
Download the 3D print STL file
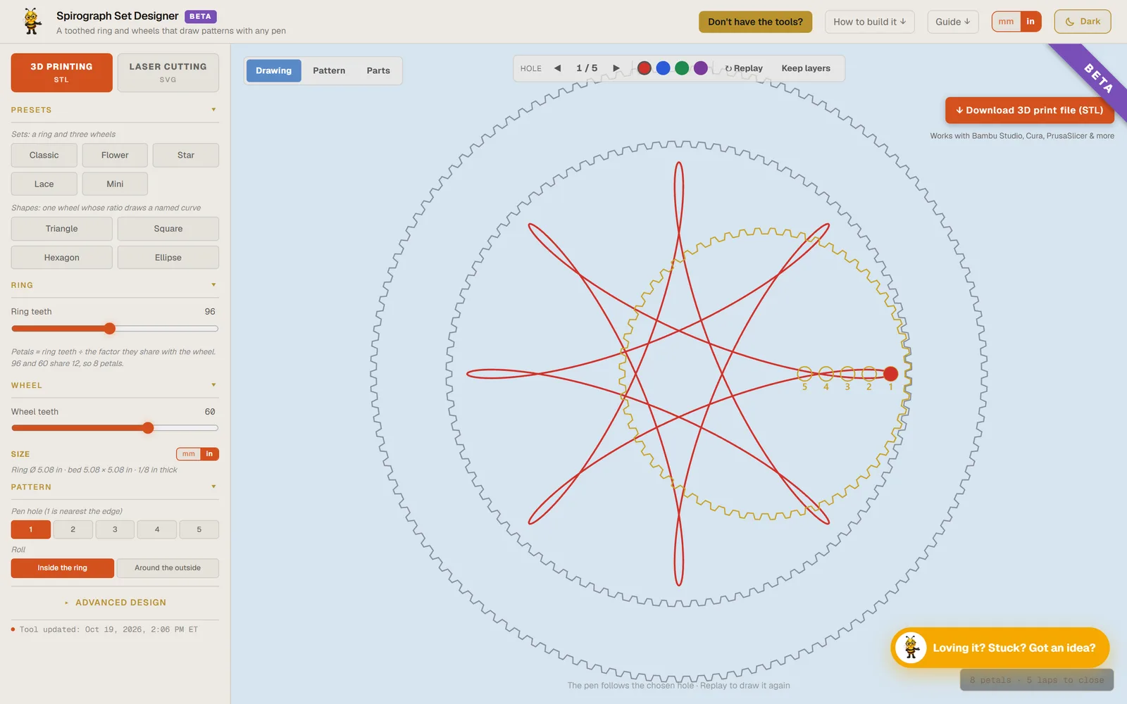[1029, 111]
